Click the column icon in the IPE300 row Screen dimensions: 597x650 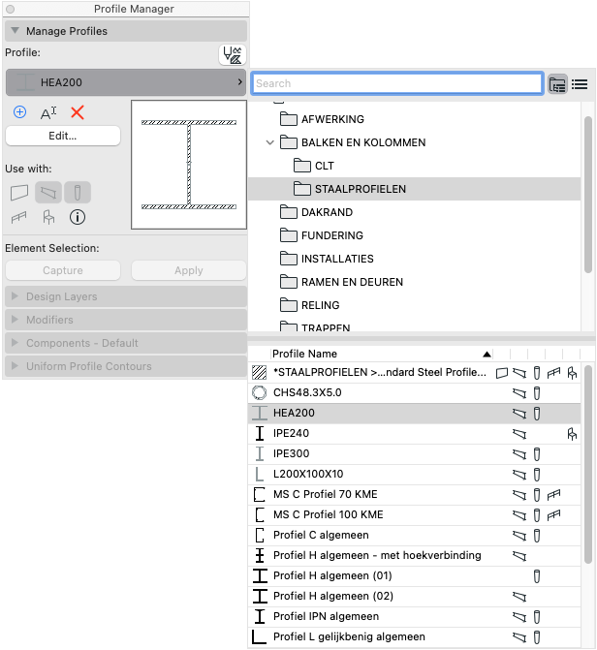coord(537,454)
